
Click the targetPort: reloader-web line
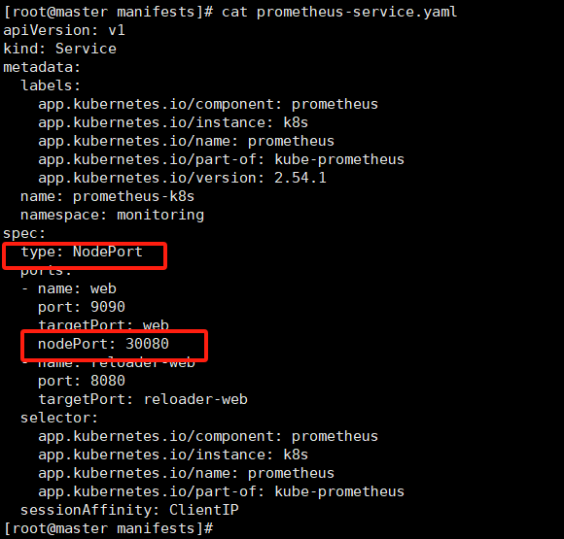[x=143, y=399]
